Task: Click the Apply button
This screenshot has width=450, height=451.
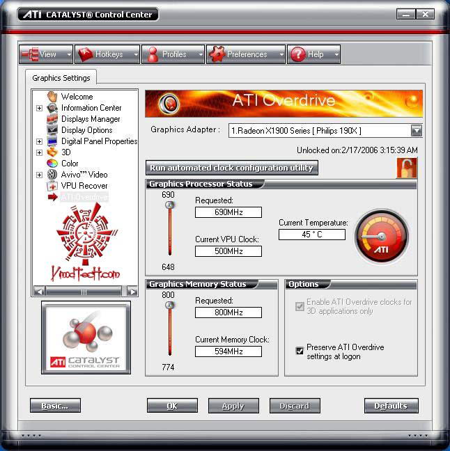Action: click(x=233, y=406)
